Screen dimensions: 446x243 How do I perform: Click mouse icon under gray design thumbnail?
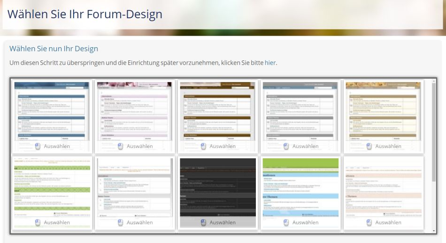[286, 146]
